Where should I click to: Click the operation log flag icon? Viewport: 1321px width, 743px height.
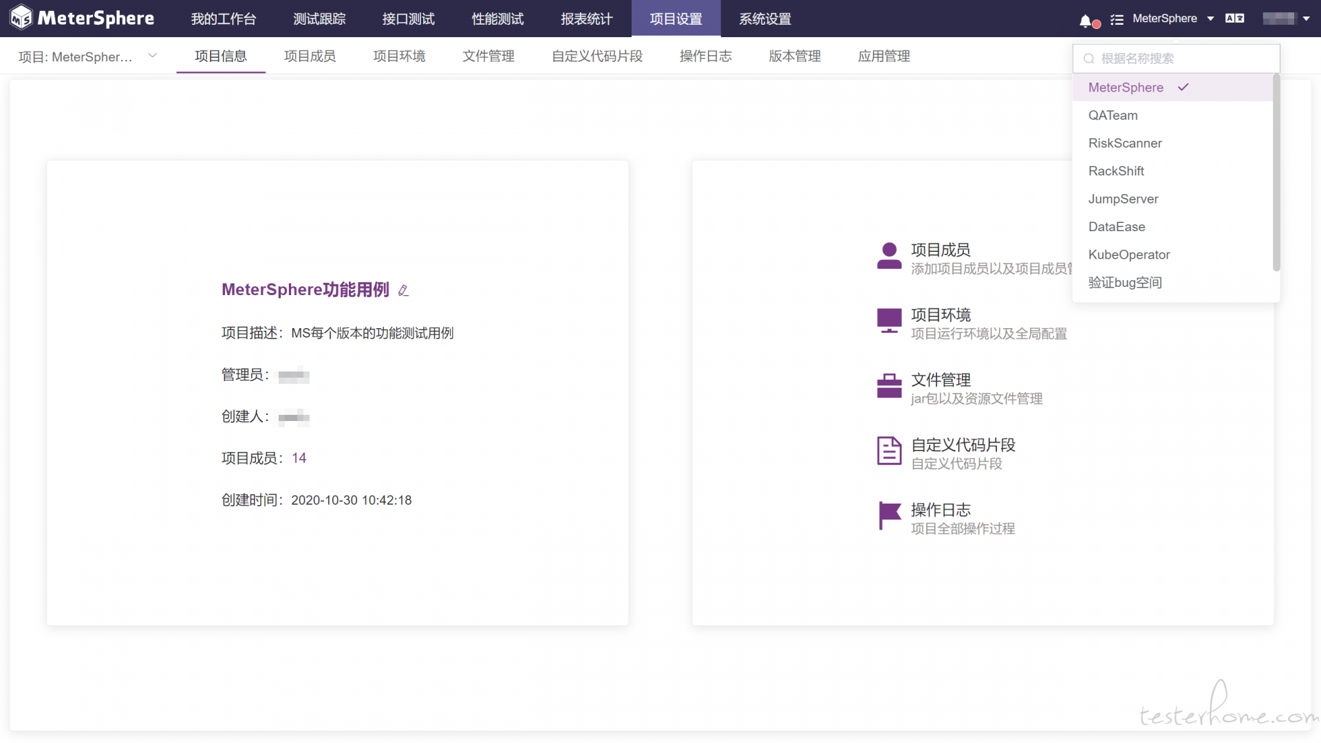pyautogui.click(x=889, y=515)
